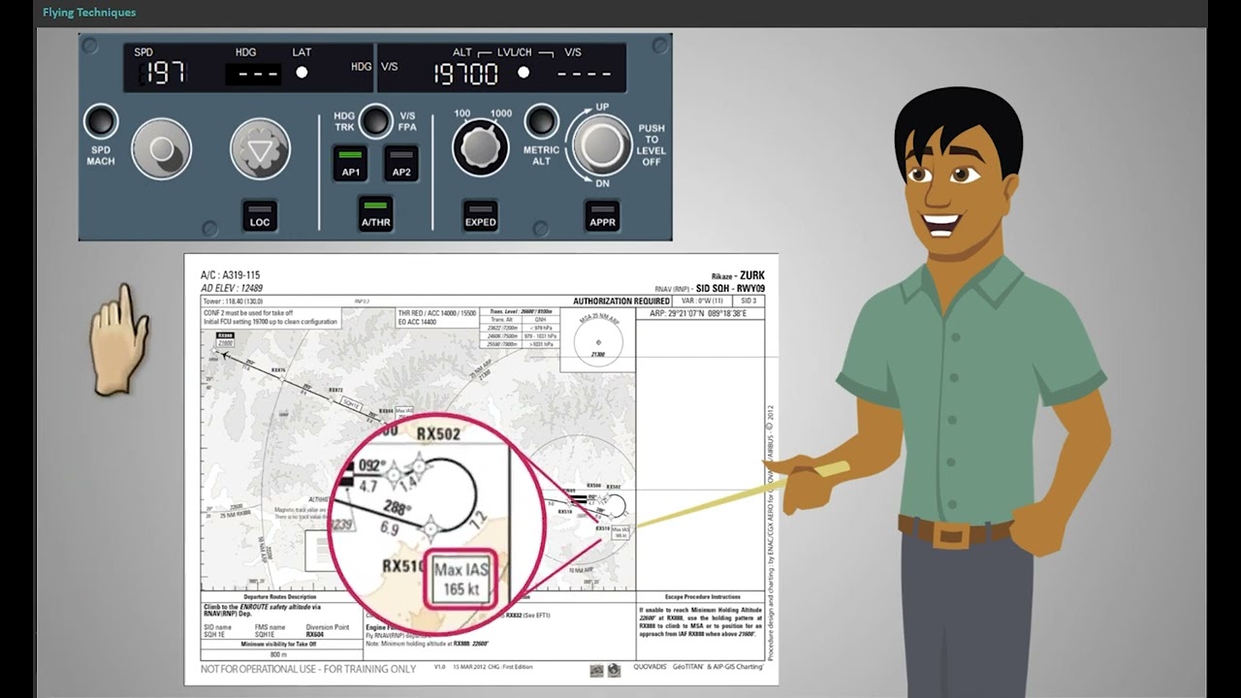Toggle the AP1 autopilot button

click(x=350, y=162)
